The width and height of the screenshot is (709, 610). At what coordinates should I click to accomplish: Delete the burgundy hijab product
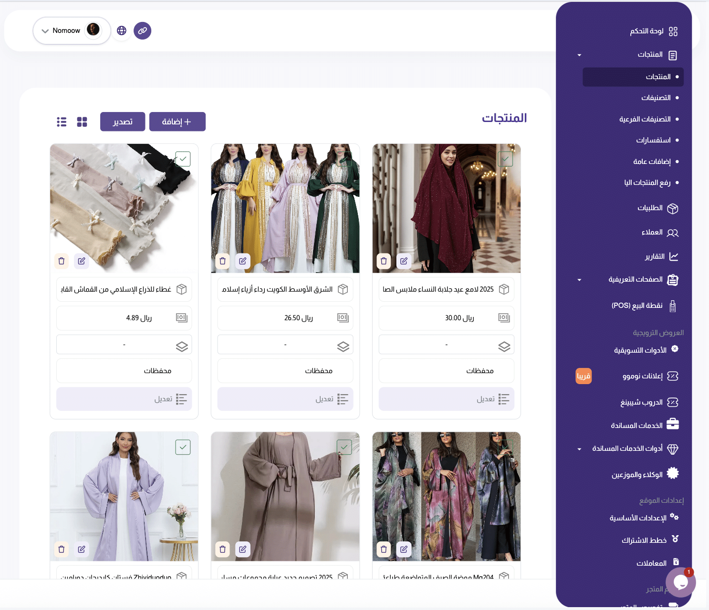[384, 261]
